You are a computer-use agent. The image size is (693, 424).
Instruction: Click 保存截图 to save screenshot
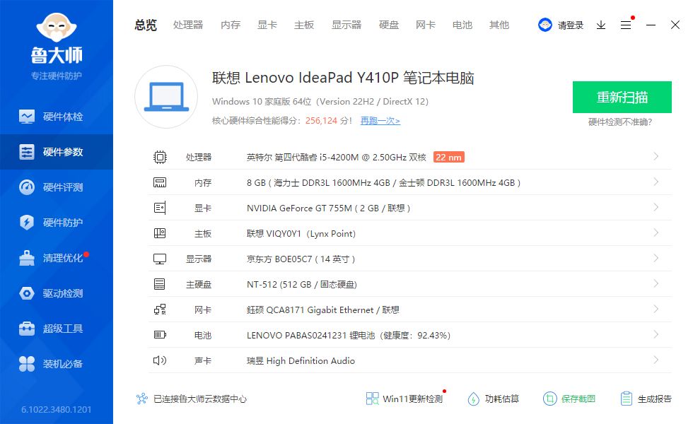[x=569, y=399]
